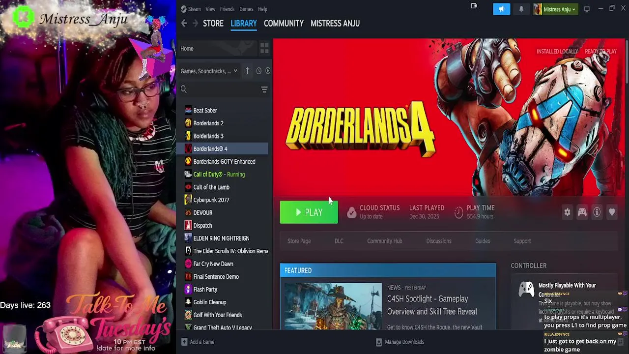Open the C4SH Spotlight news thumbnail
629x354 pixels.
coord(333,306)
